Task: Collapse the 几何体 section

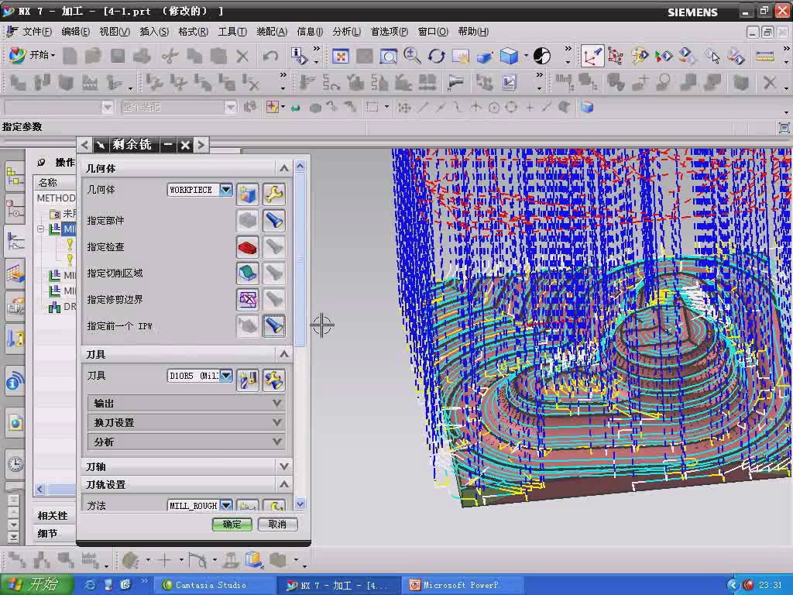Action: (283, 168)
